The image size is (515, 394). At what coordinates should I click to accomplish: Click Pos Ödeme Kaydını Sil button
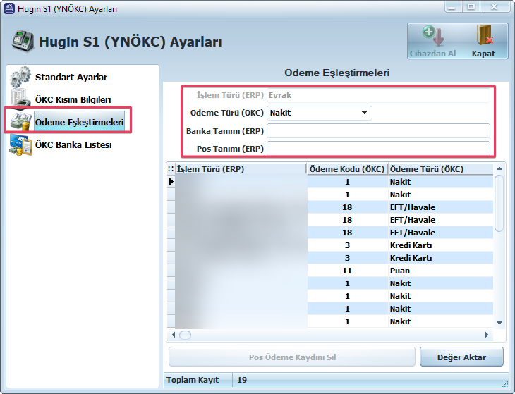292,357
